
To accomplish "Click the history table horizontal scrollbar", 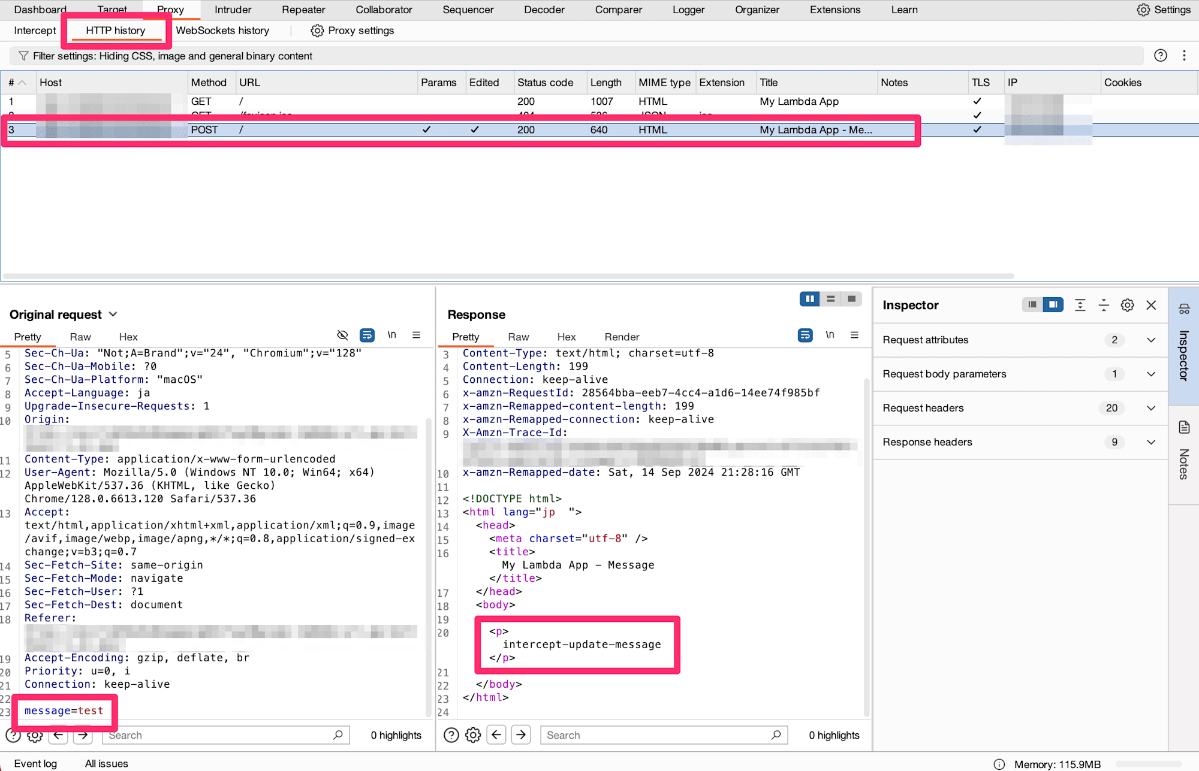I will pos(508,276).
